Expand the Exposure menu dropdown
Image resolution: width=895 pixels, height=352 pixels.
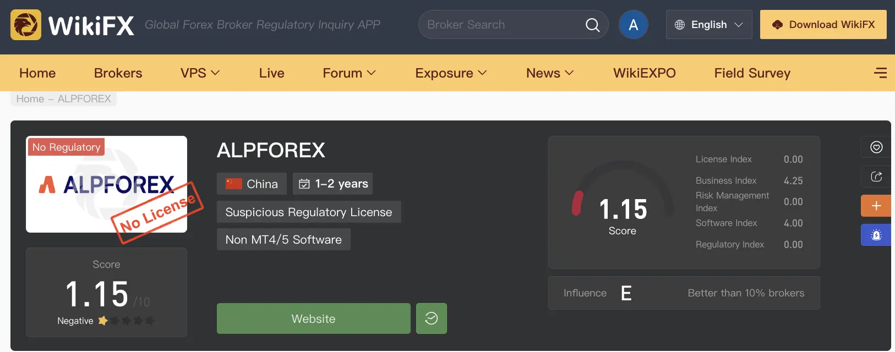tap(451, 73)
